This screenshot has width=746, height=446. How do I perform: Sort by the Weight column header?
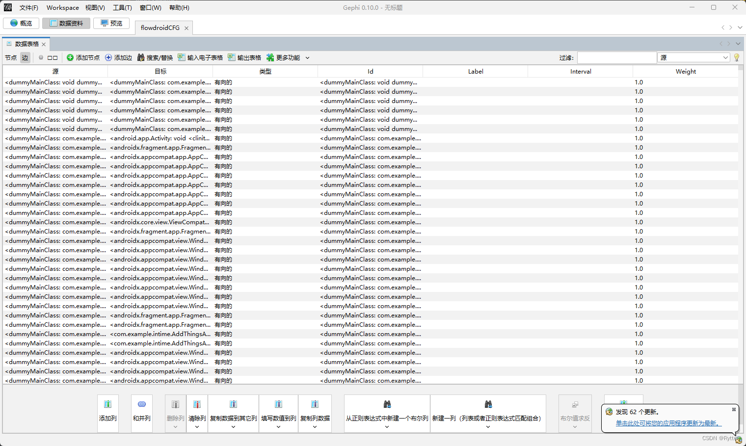coord(686,72)
